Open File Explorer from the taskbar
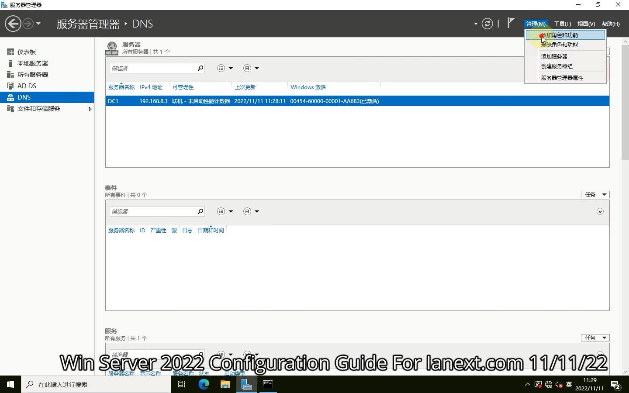 [225, 384]
